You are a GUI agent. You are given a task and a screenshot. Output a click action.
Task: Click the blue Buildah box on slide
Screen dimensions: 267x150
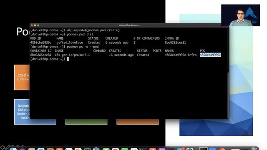click(22, 112)
